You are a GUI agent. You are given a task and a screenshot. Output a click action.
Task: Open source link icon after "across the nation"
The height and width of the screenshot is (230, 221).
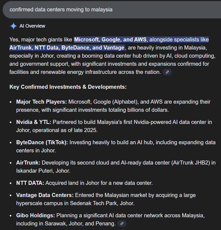click(167, 72)
